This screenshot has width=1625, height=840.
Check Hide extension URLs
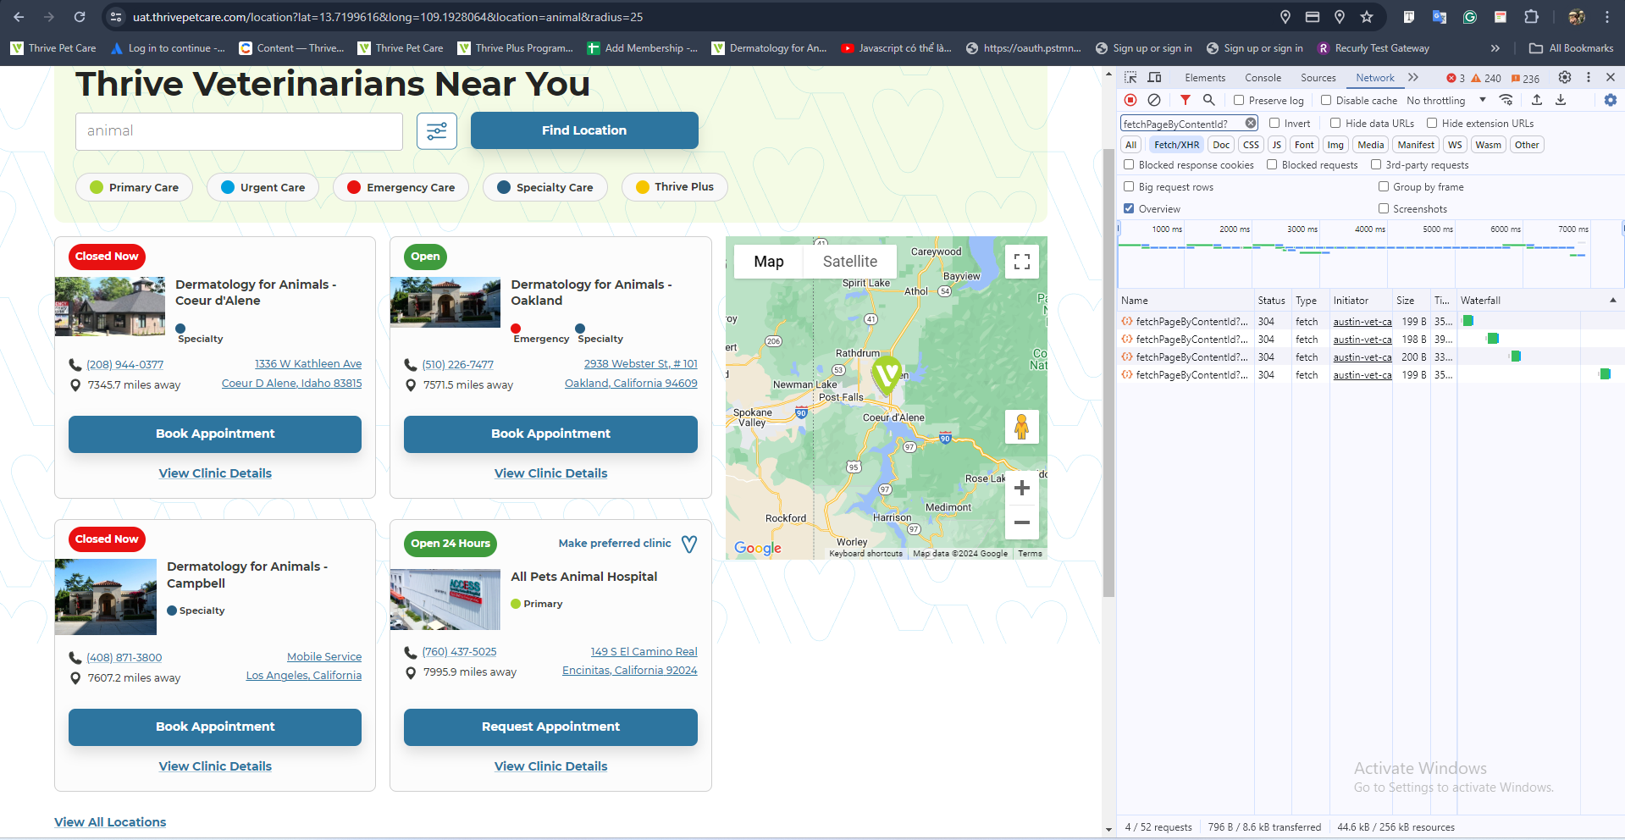click(x=1432, y=123)
